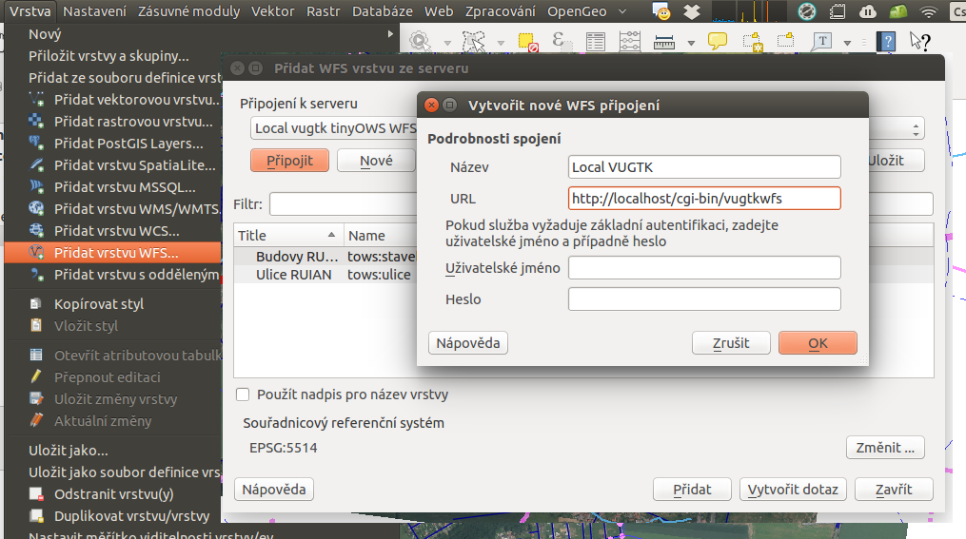Open the Web menu
966x539 pixels.
click(439, 11)
